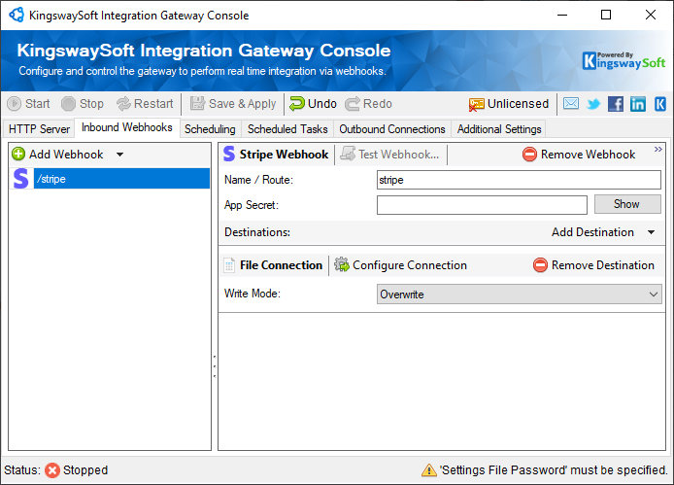Click the email envelope icon
The height and width of the screenshot is (485, 674).
coord(571,104)
